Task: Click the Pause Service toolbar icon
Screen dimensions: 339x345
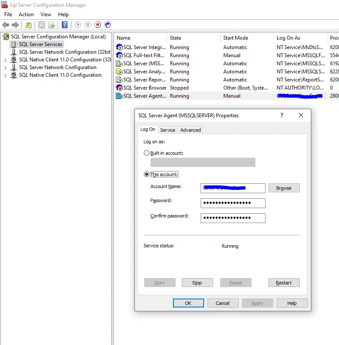Action: click(88, 25)
